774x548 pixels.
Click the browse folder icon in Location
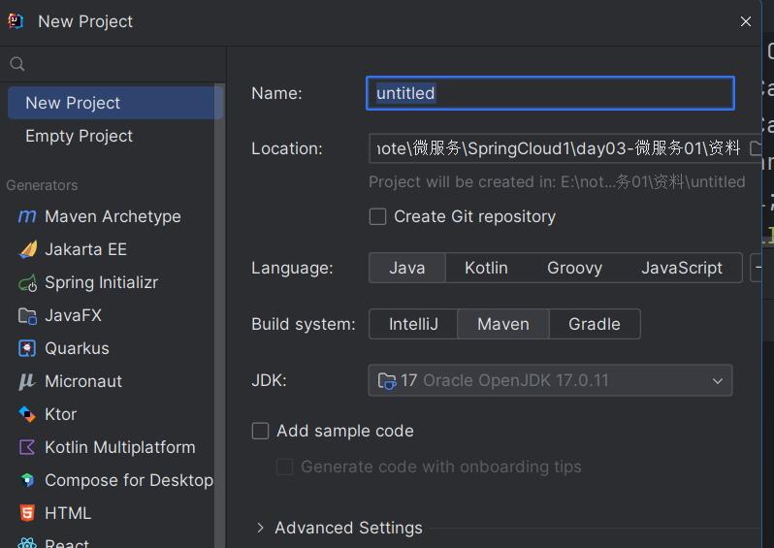click(x=756, y=148)
